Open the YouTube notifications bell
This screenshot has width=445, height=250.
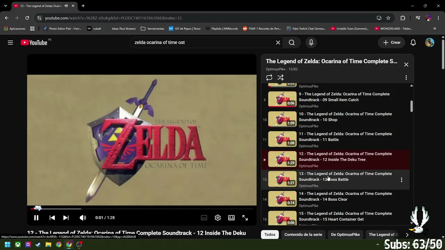pos(413,42)
